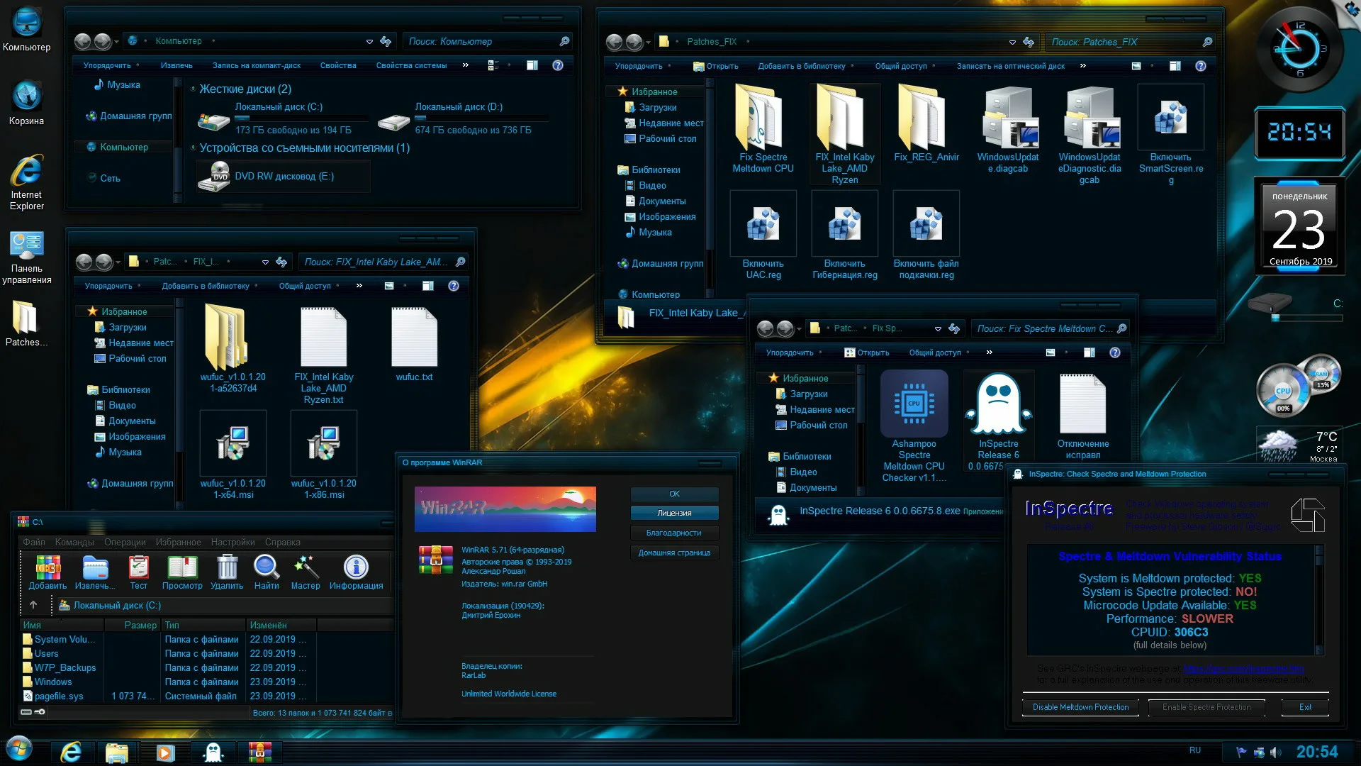Expand overflow chevron in Patches_FIX toolbar
Viewport: 1361px width, 766px height.
(1083, 66)
